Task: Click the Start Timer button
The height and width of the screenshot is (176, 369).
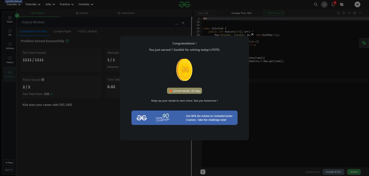Action: [274, 13]
